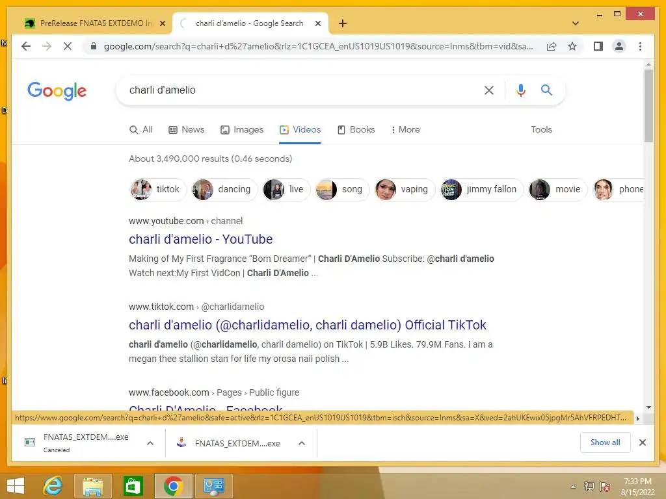This screenshot has height=499, width=666.
Task: Stop loading the page
Action: pos(68,46)
